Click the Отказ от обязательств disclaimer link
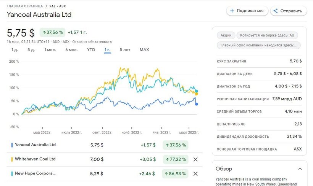Image resolution: width=313 pixels, height=186 pixels. tap(92, 42)
